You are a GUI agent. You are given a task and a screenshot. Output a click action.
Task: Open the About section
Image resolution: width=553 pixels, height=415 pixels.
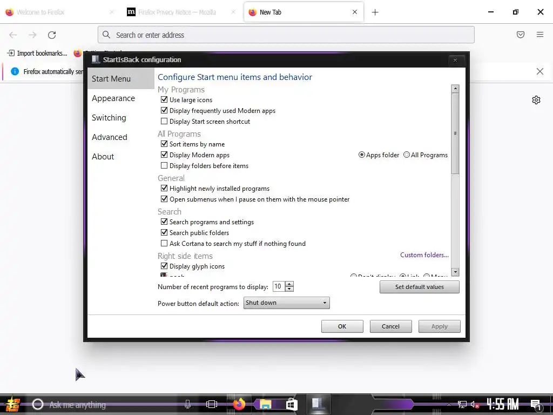tap(103, 156)
